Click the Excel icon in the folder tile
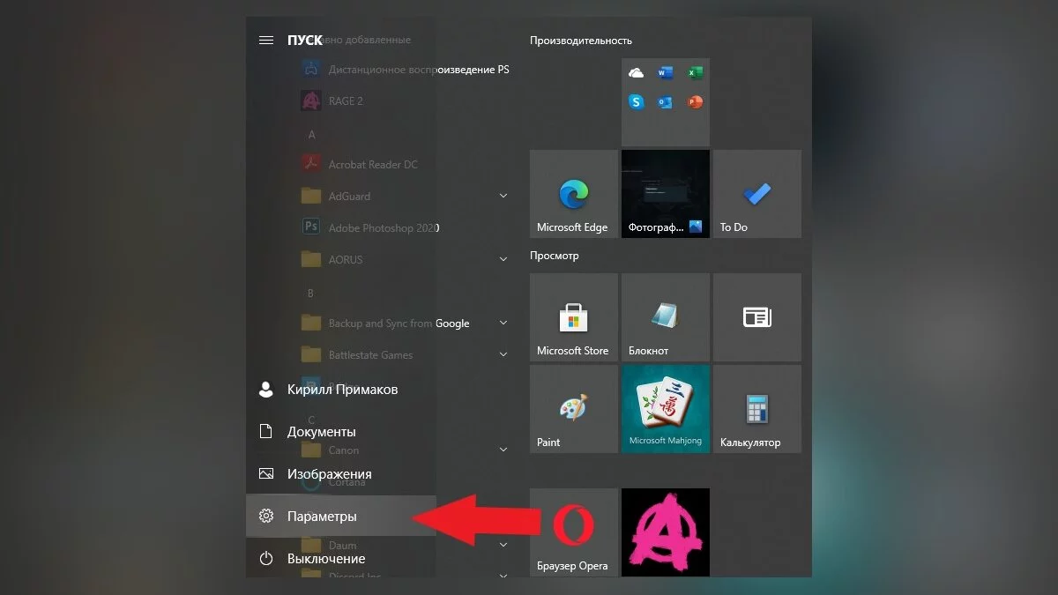The height and width of the screenshot is (595, 1058). 695,74
